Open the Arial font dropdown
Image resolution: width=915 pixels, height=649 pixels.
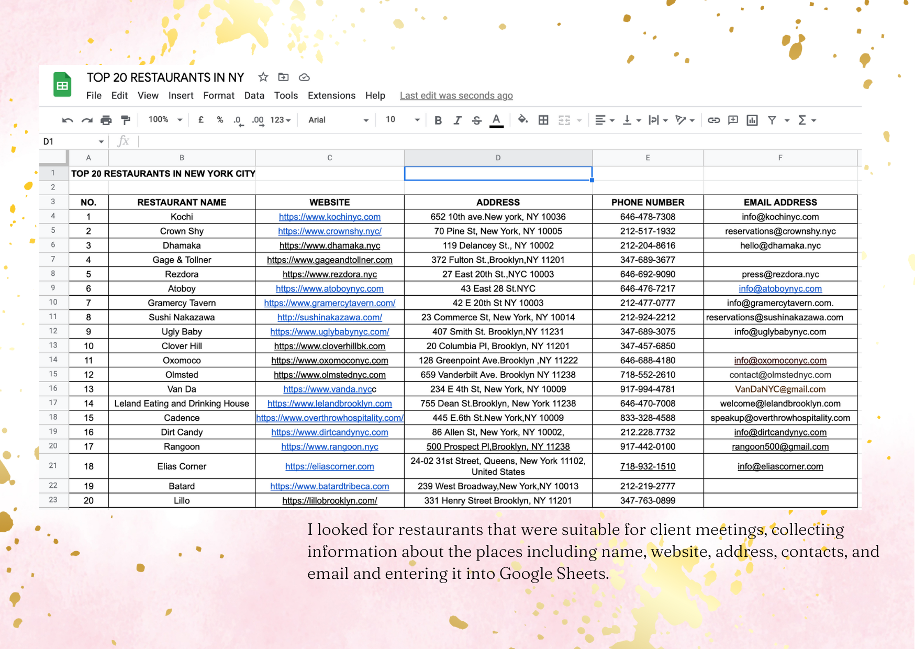click(338, 120)
